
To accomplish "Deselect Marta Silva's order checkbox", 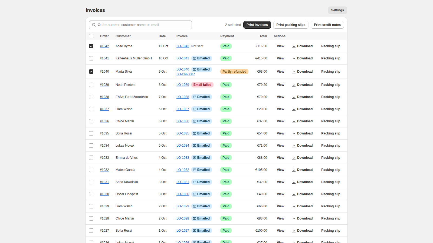I will 91,72.
